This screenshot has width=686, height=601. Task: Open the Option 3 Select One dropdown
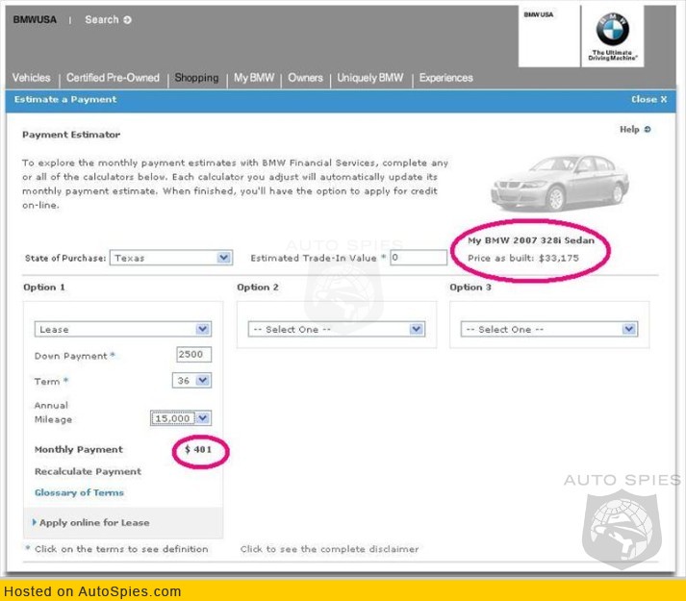click(x=549, y=329)
